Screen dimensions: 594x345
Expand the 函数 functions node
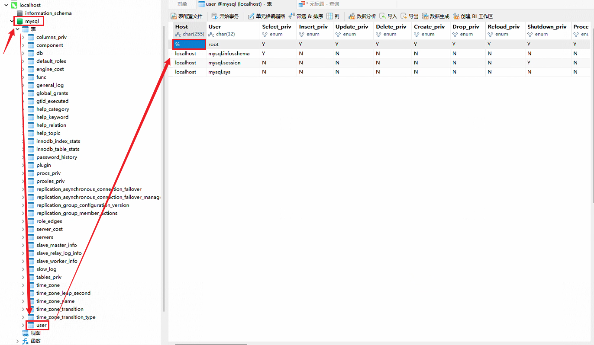pos(18,341)
